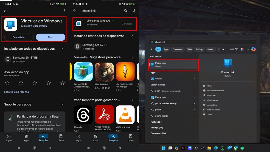The width and height of the screenshot is (270, 152).
Task: Filter Windows search by Apps
Action: [x=166, y=49]
